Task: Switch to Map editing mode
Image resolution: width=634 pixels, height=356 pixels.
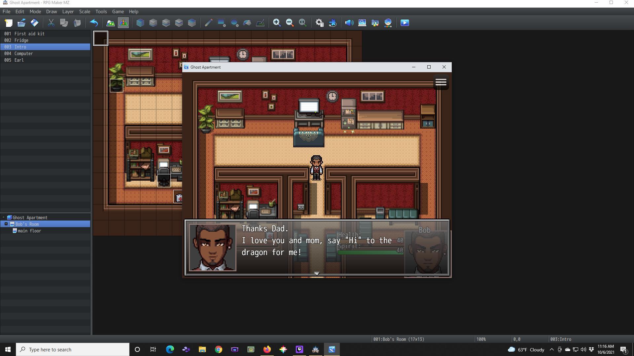Action: 110,23
